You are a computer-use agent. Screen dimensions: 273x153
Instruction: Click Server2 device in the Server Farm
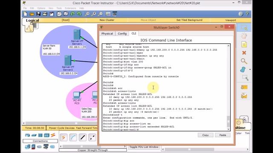pos(68,60)
